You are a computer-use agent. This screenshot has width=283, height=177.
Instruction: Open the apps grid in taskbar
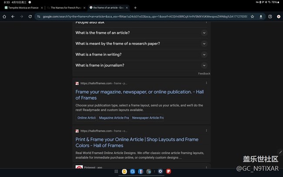[x=116, y=172]
